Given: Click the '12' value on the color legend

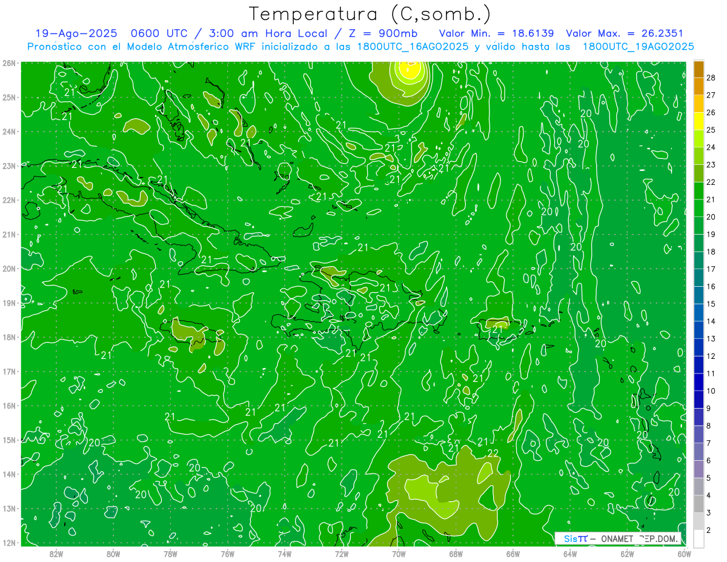Looking at the screenshot, I should pyautogui.click(x=711, y=356).
